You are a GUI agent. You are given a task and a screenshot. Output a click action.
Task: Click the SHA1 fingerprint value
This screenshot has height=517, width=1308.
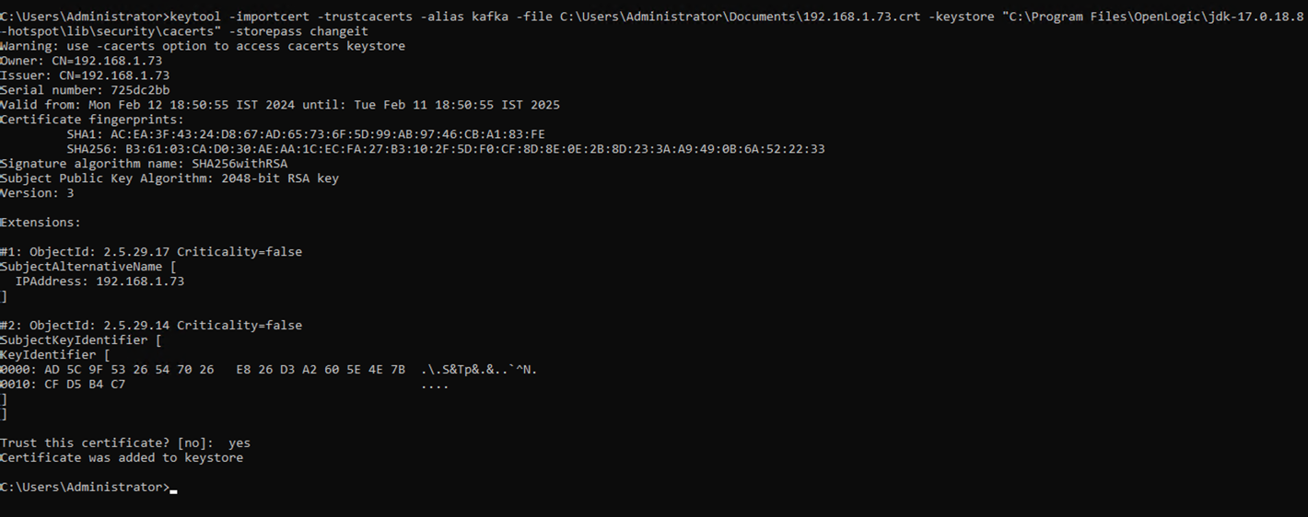(327, 134)
